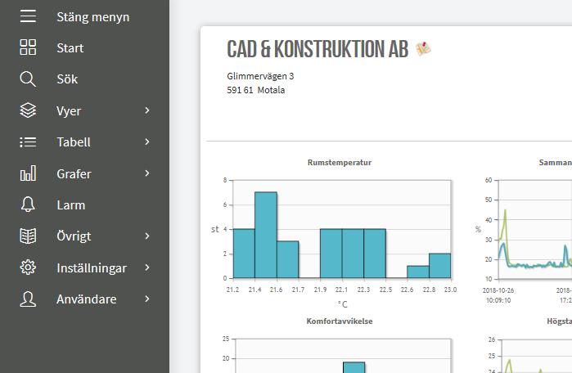The width and height of the screenshot is (572, 373).
Task: Select Övrigt menu label
Action: (74, 236)
